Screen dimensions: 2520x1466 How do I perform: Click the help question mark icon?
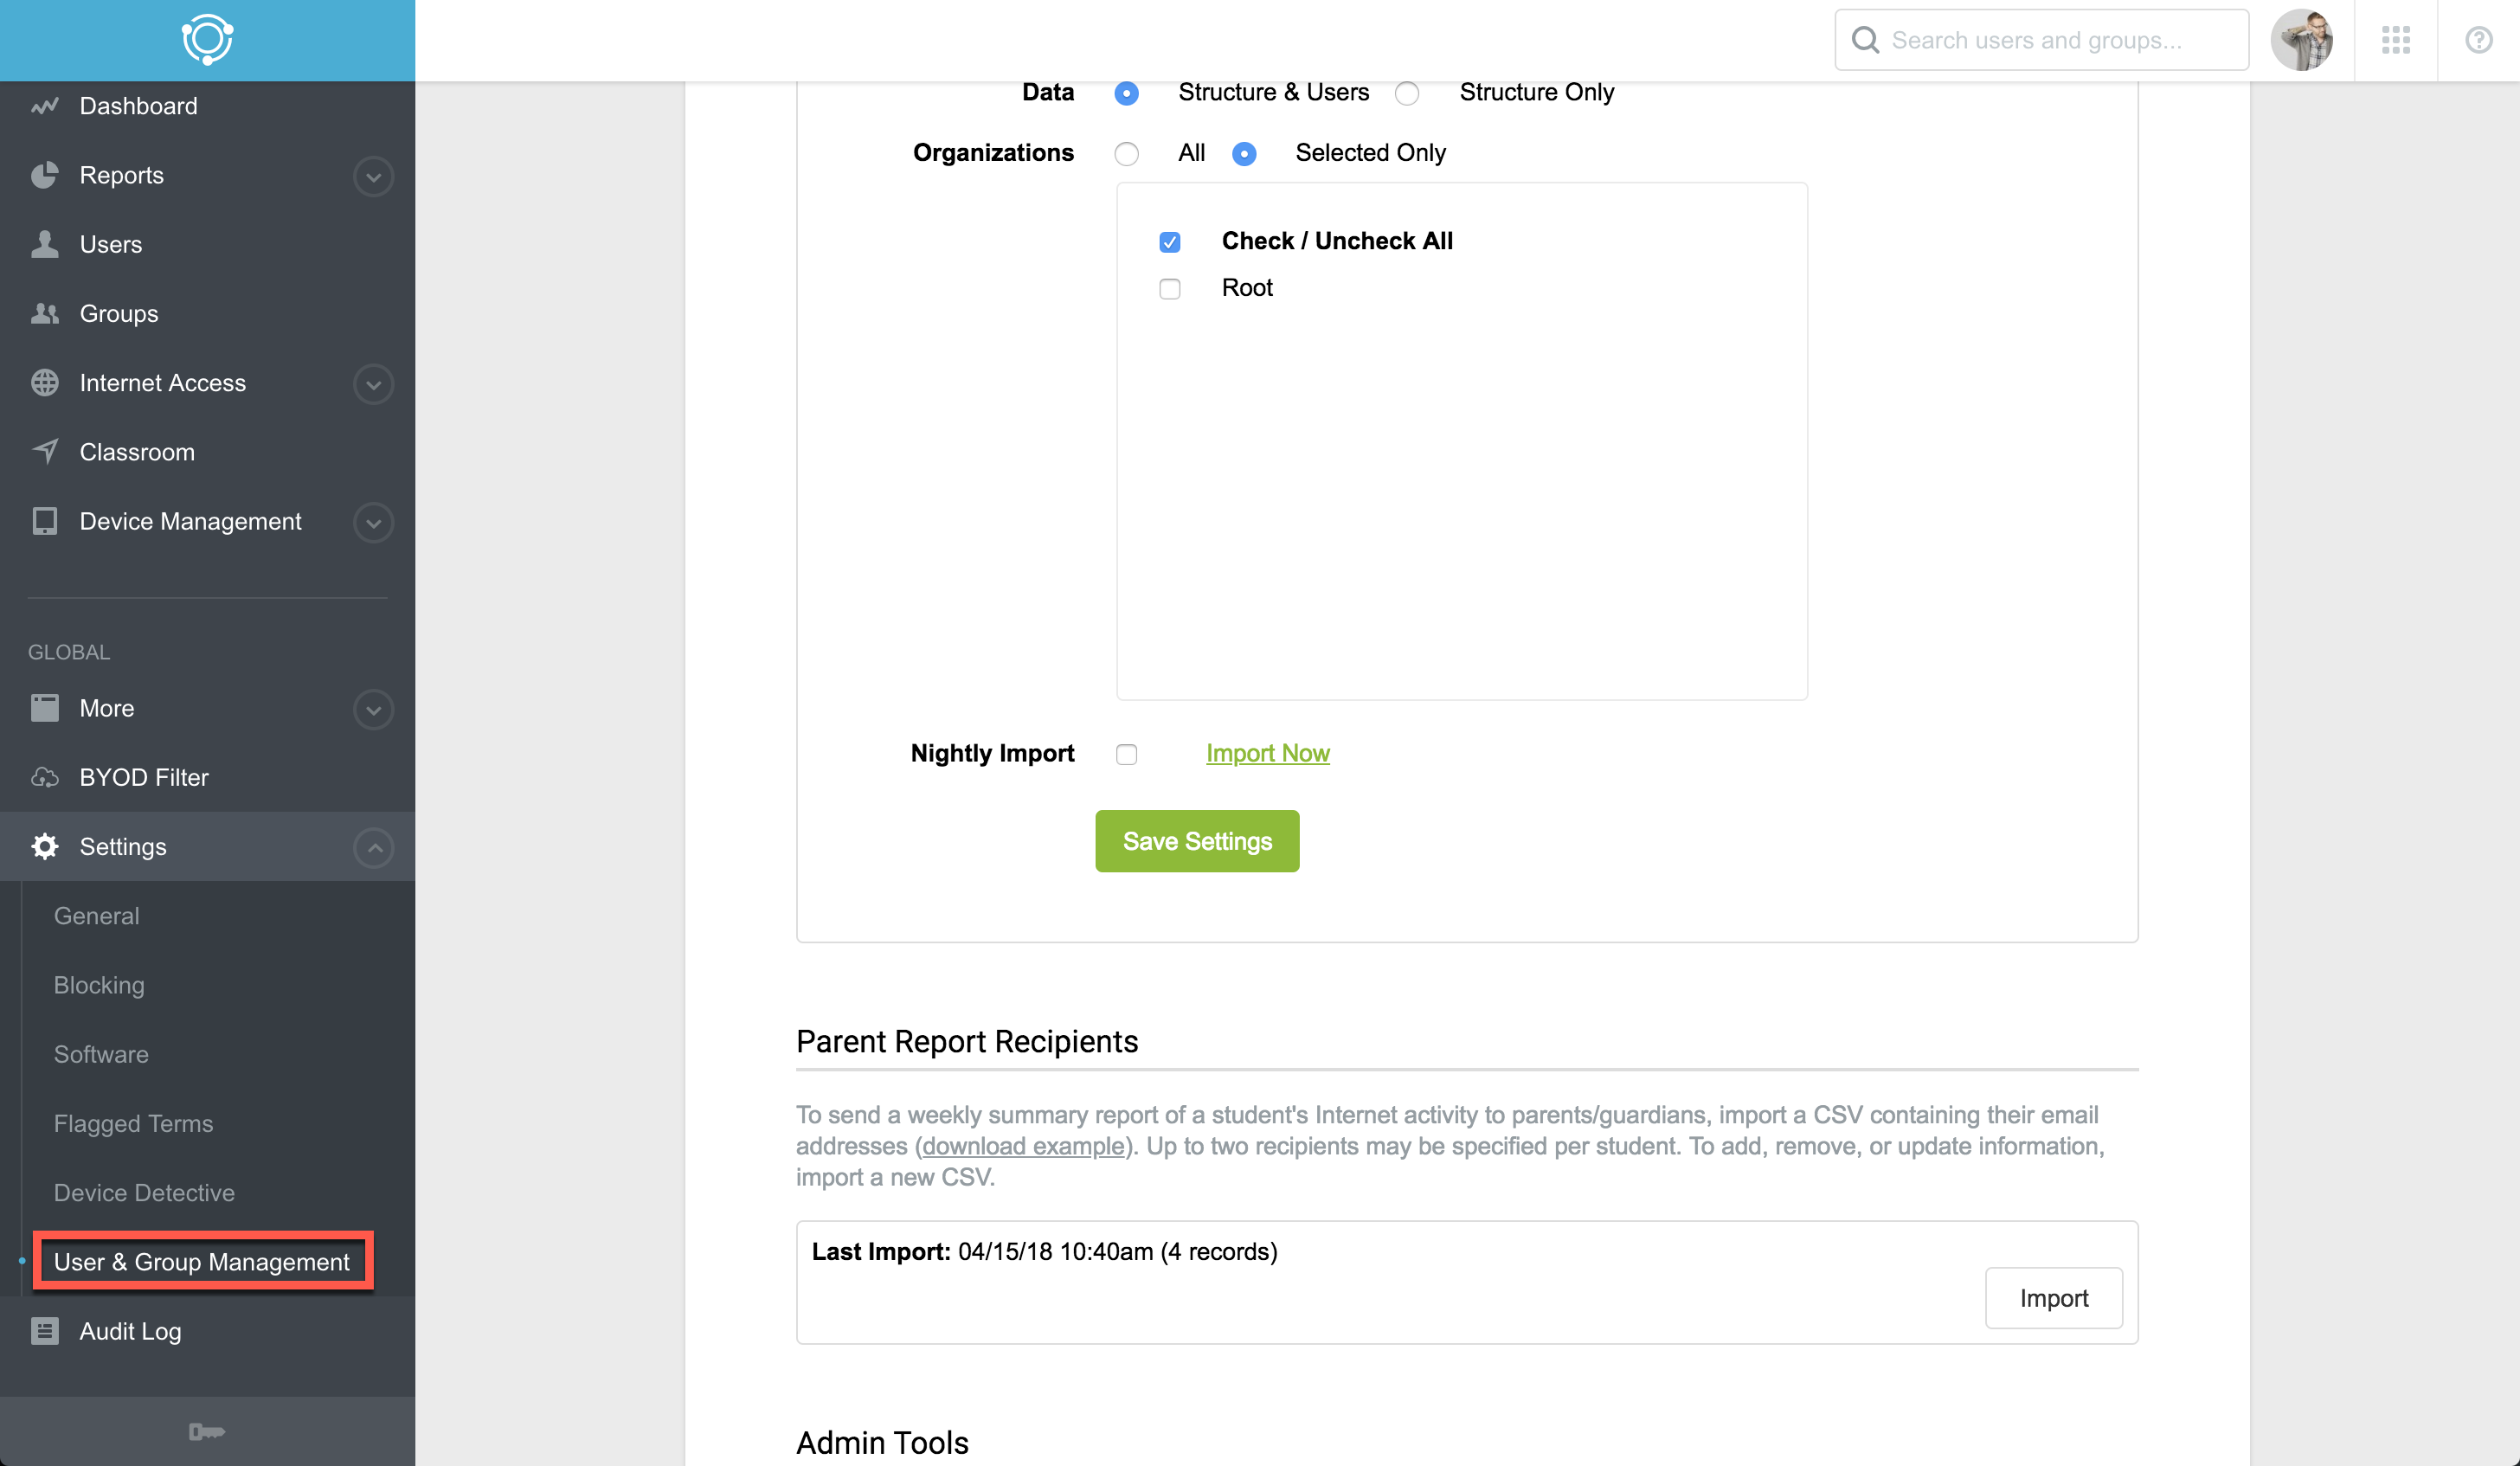(2478, 40)
